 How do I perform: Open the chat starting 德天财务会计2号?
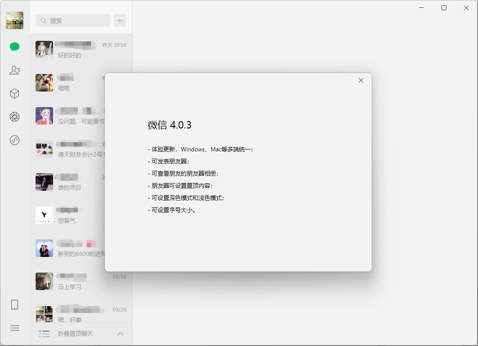click(x=67, y=149)
